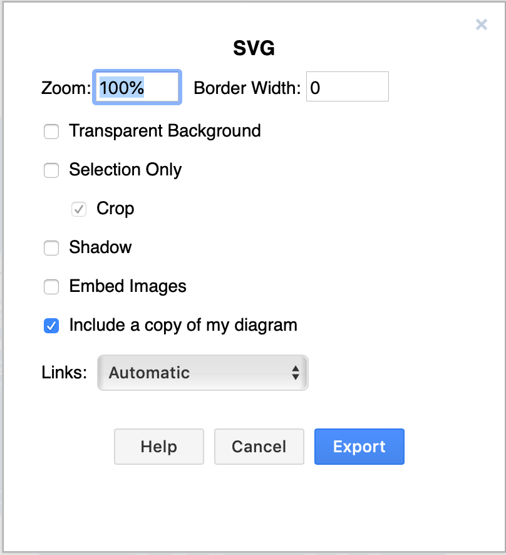Toggle the Crop checkbox

coord(79,209)
